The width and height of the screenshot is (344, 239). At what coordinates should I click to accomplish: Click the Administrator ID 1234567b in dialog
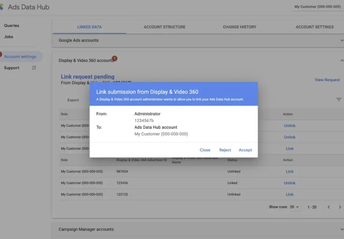tap(144, 121)
